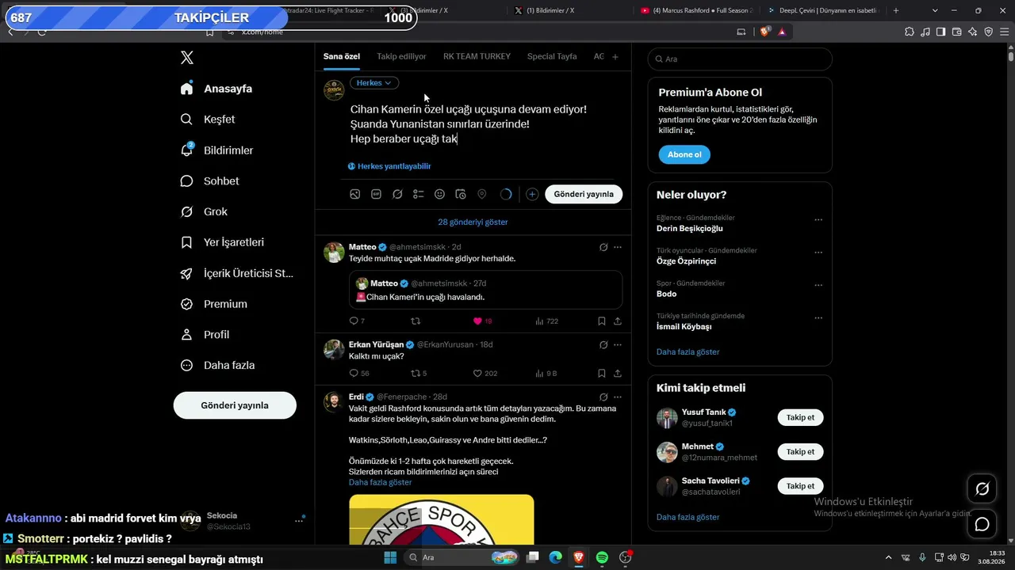The height and width of the screenshot is (570, 1015).
Task: Open browser tab list chevron
Action: (935, 10)
